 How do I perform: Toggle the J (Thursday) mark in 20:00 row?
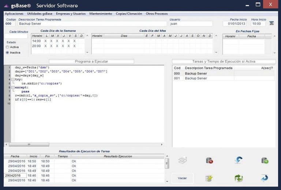click(63, 46)
